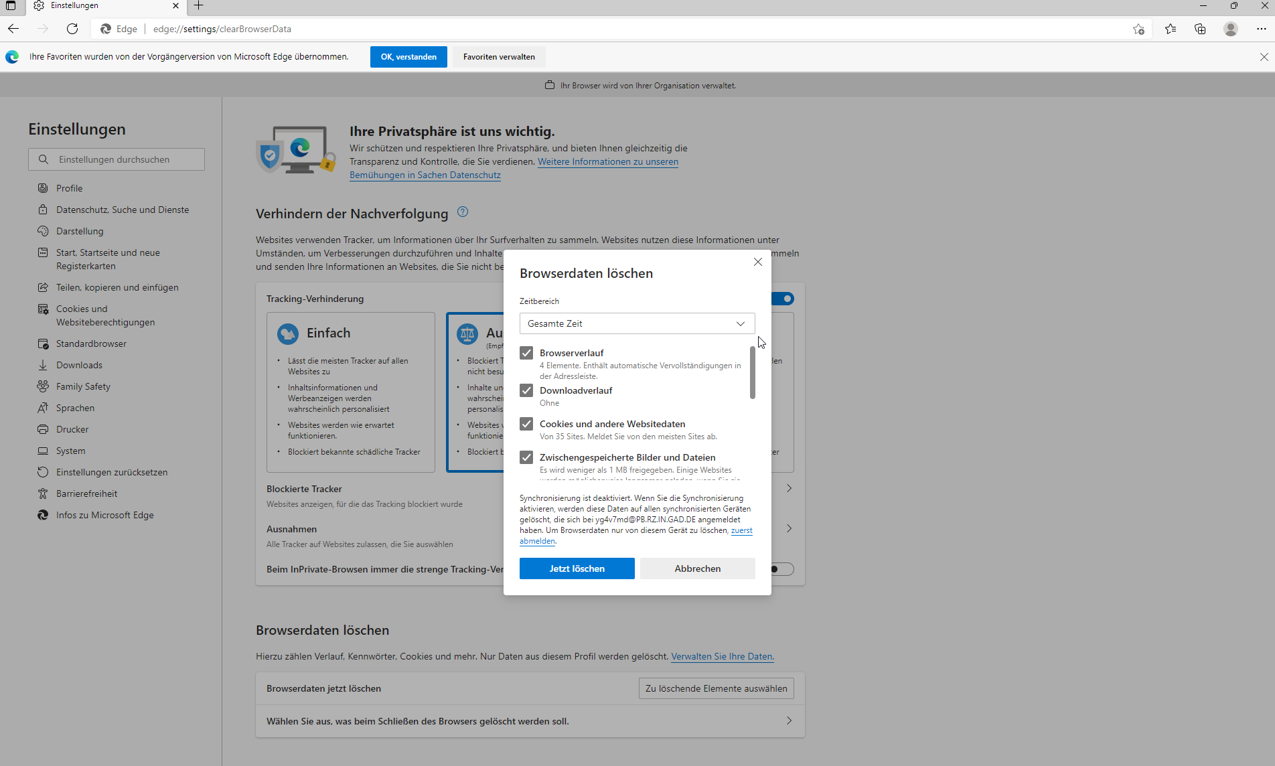Open the Collections icon in toolbar

click(x=1200, y=29)
